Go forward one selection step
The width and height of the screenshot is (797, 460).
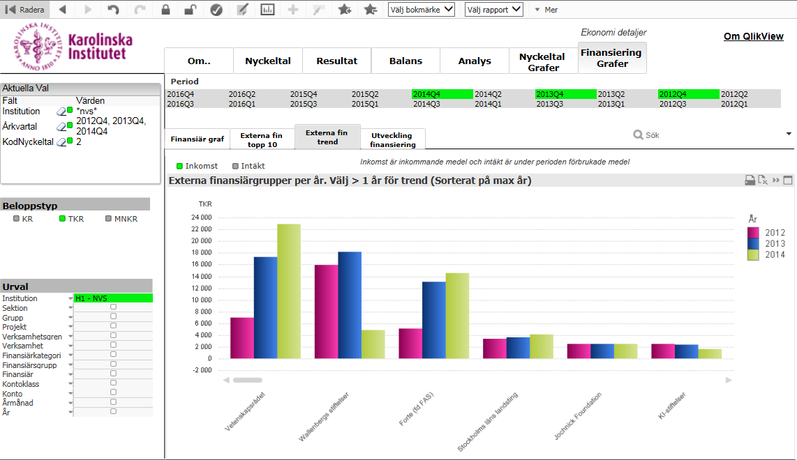pyautogui.click(x=88, y=10)
